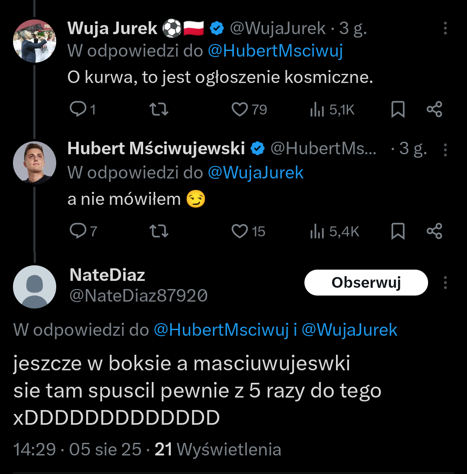Like Wuja Jurek's tweet with 79 likes

tap(240, 109)
